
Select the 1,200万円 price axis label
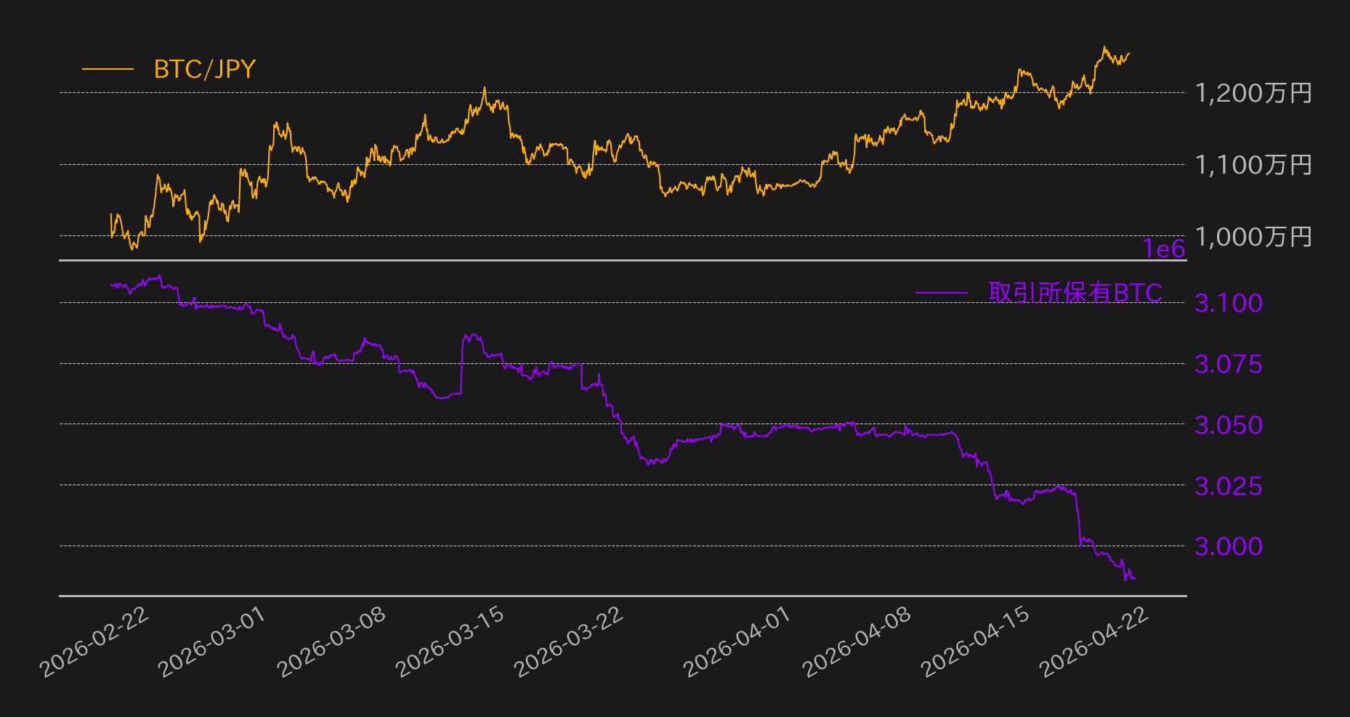(1253, 93)
